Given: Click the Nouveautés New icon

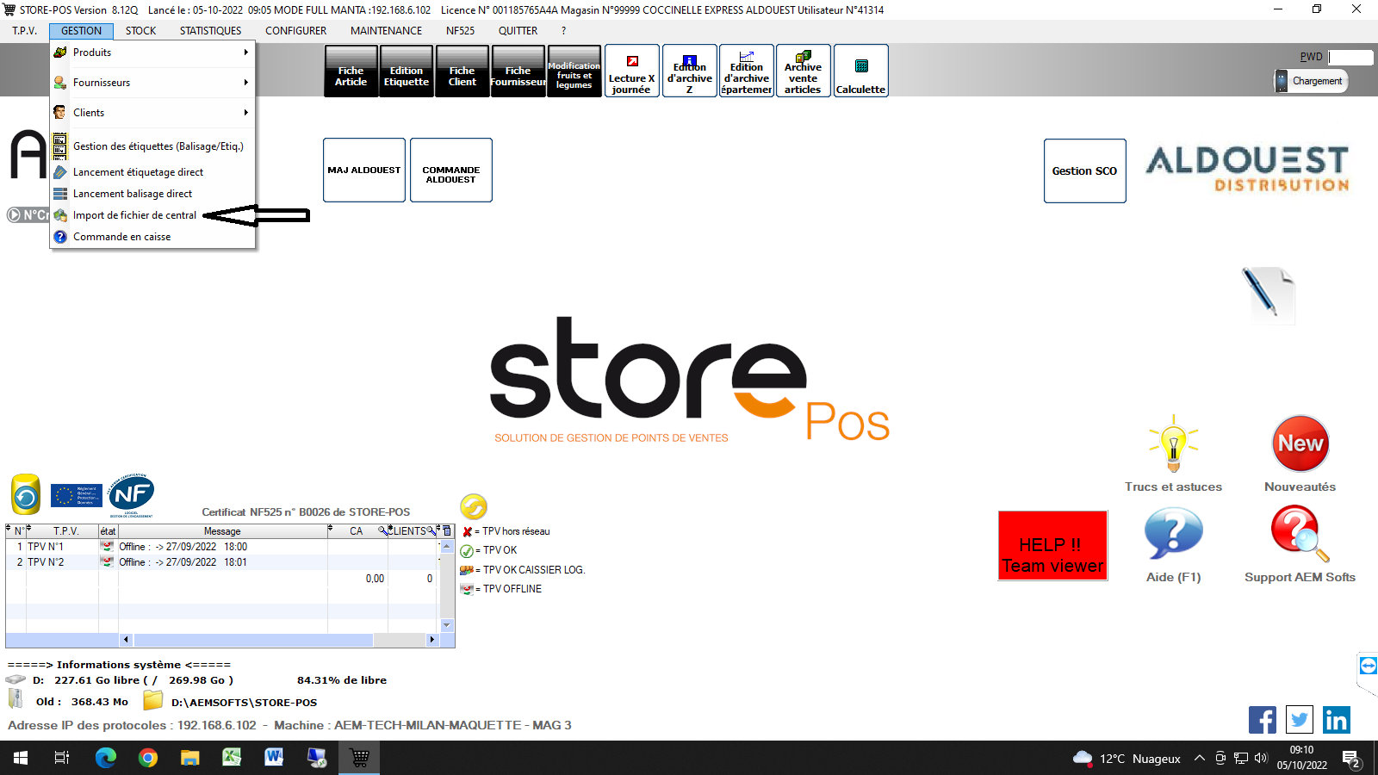Looking at the screenshot, I should [1300, 444].
